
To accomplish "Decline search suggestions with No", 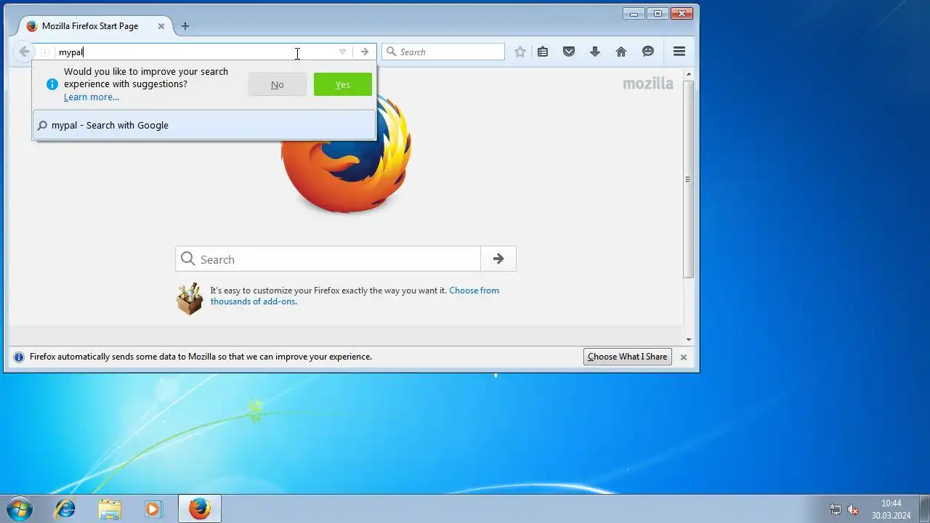I will [x=278, y=84].
